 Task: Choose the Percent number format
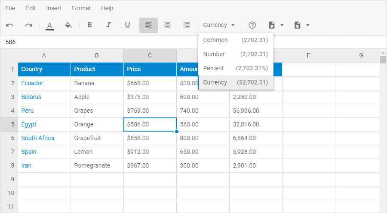236,68
